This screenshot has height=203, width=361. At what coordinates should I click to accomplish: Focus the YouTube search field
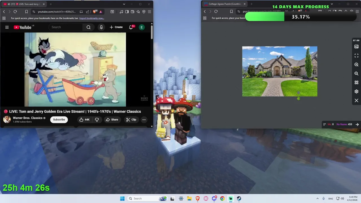tap(66, 27)
